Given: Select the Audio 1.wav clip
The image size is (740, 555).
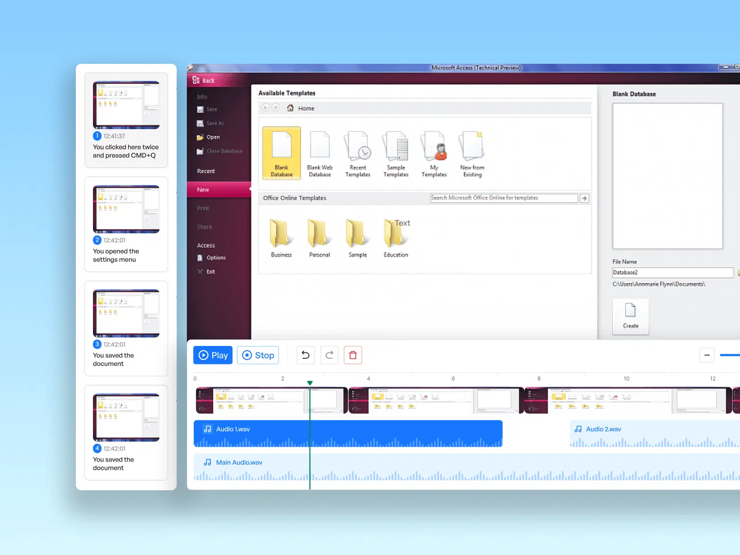Looking at the screenshot, I should pos(348,433).
